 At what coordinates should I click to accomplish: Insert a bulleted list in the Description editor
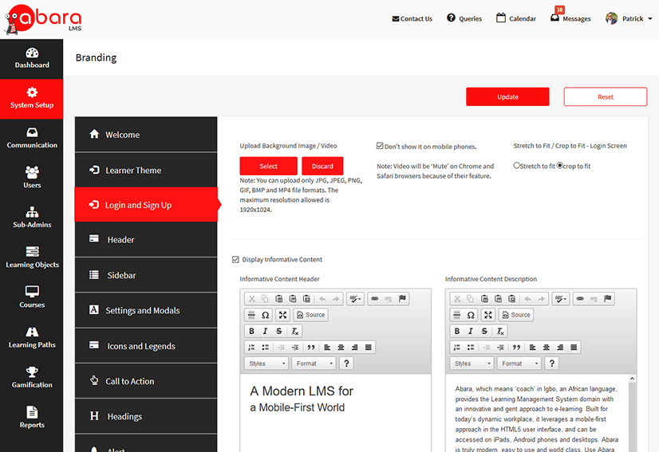pyautogui.click(x=471, y=347)
